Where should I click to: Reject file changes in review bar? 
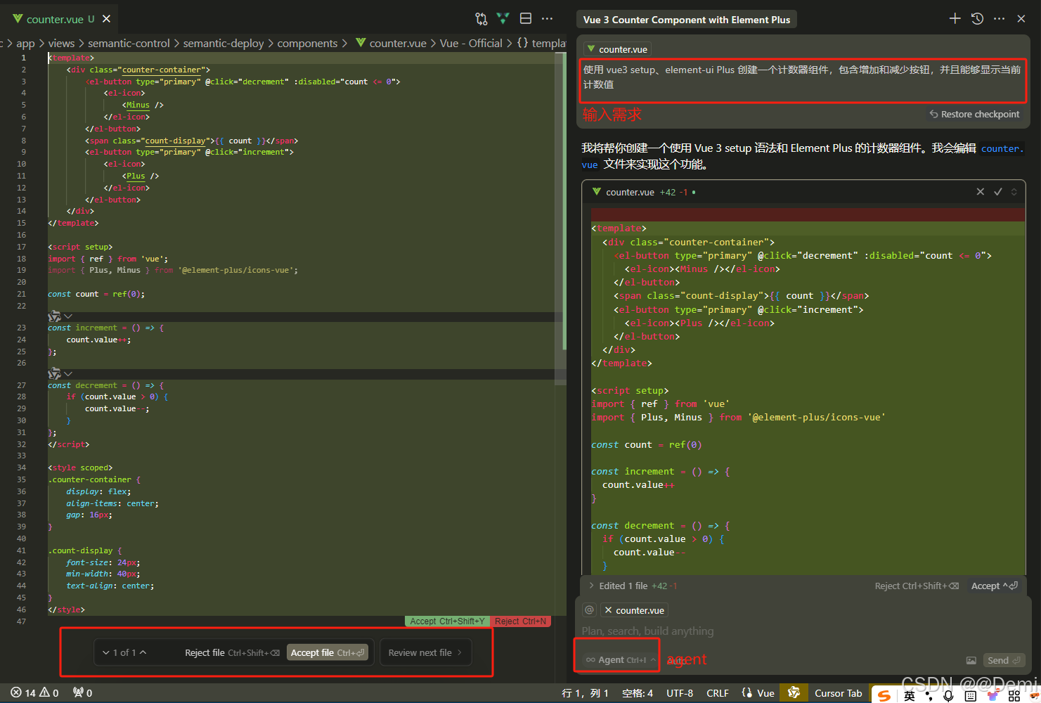pos(232,652)
